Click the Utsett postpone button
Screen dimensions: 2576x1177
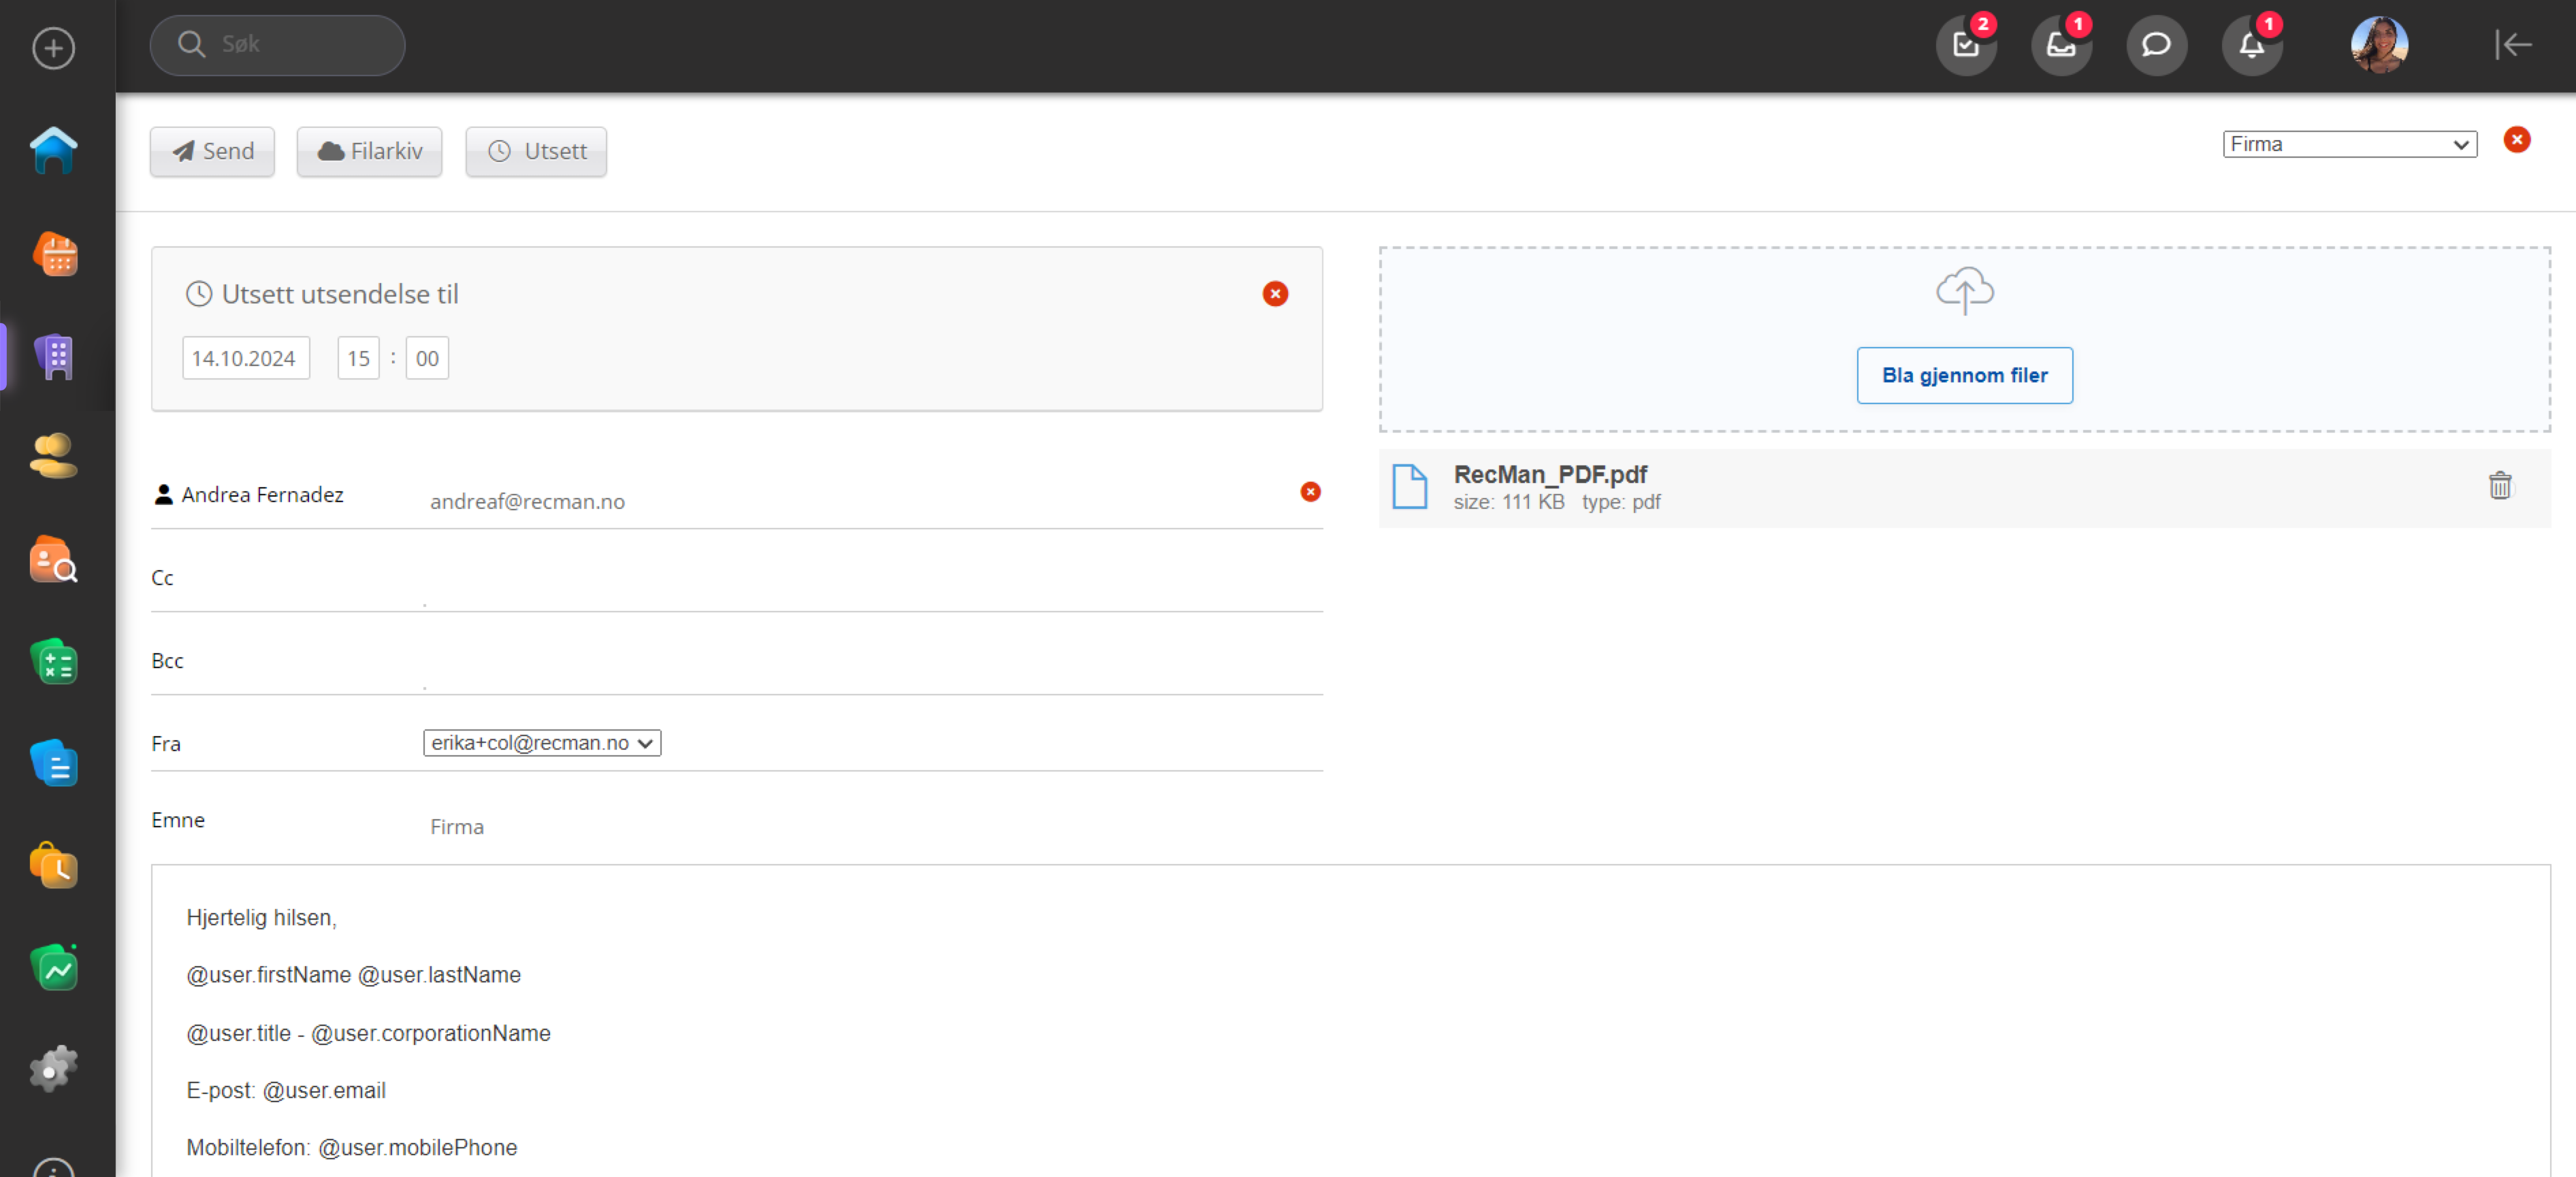(536, 151)
